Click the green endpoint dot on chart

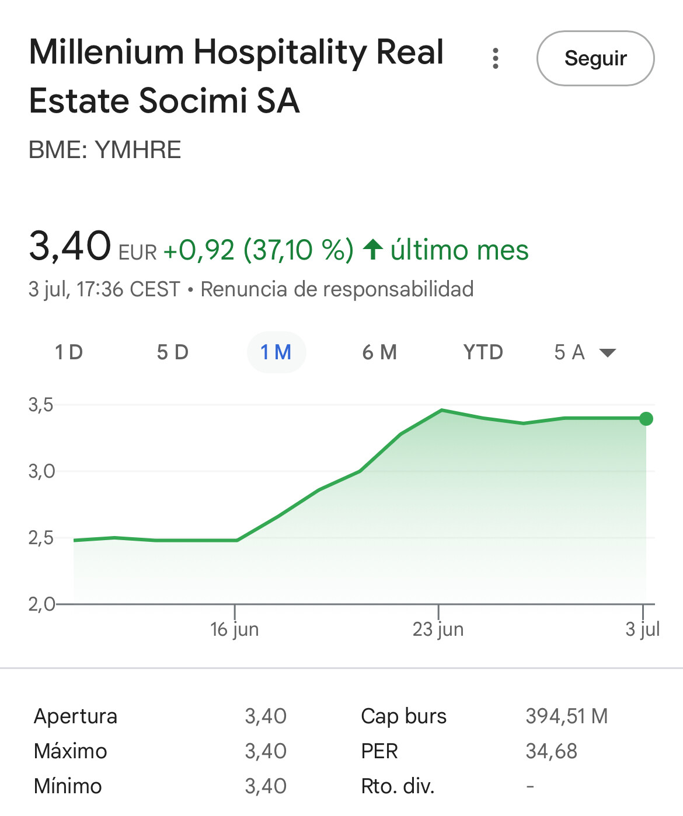tap(646, 419)
